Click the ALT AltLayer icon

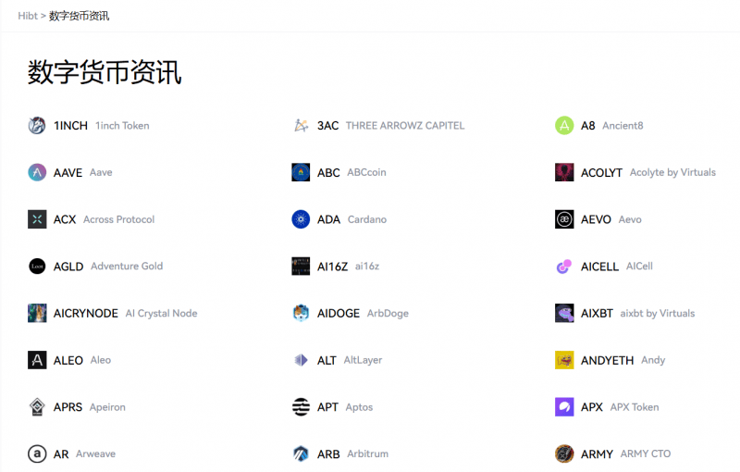tap(301, 360)
